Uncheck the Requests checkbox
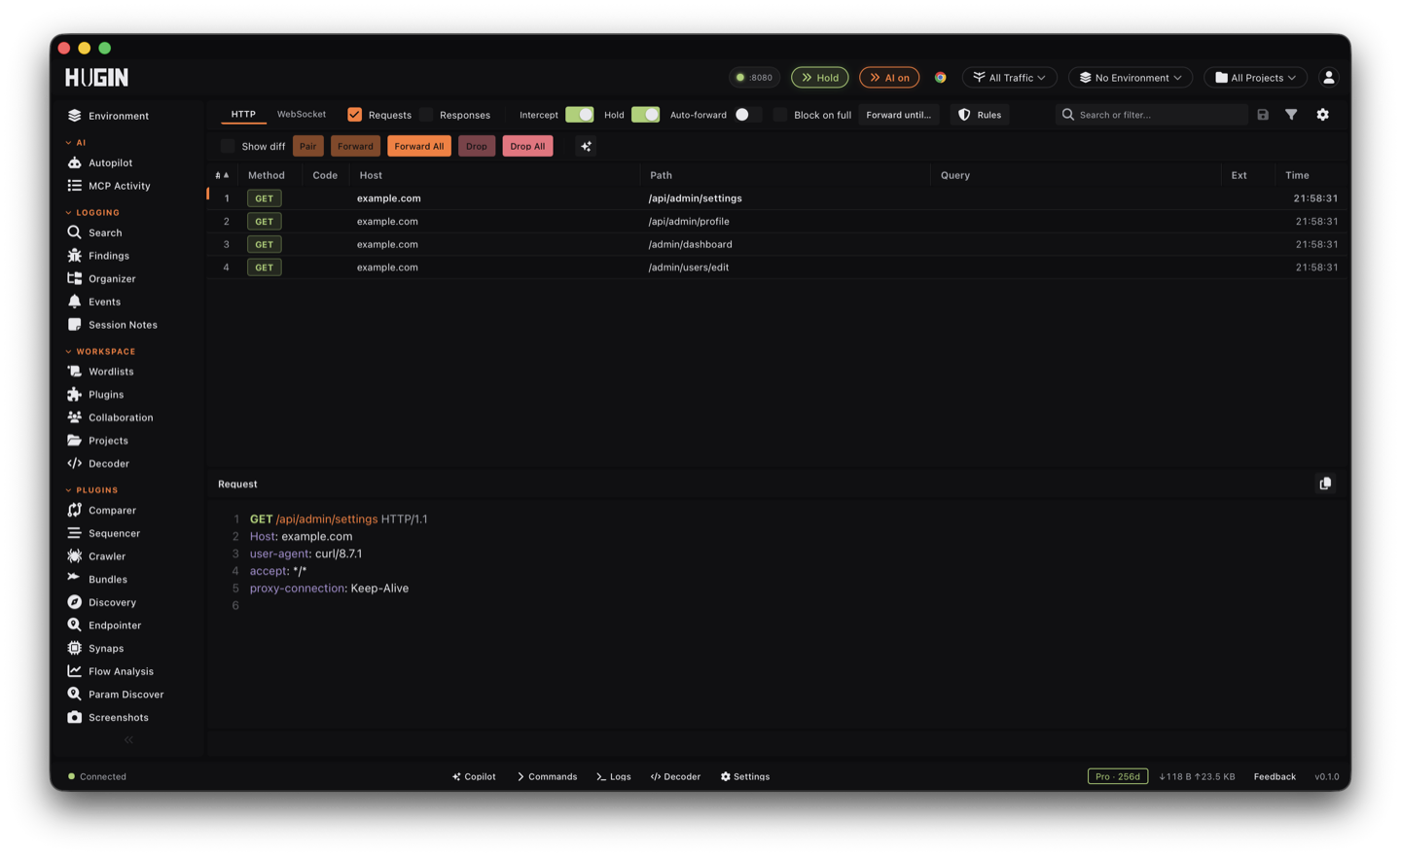1401x857 pixels. (354, 115)
